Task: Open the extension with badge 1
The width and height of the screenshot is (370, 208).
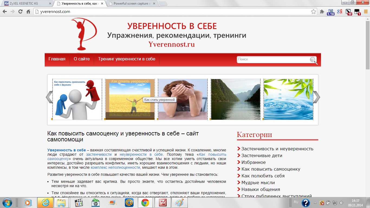Action: [x=357, y=12]
